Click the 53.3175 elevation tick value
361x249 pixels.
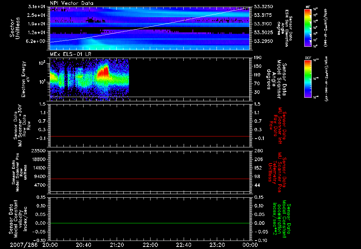[x=263, y=15]
